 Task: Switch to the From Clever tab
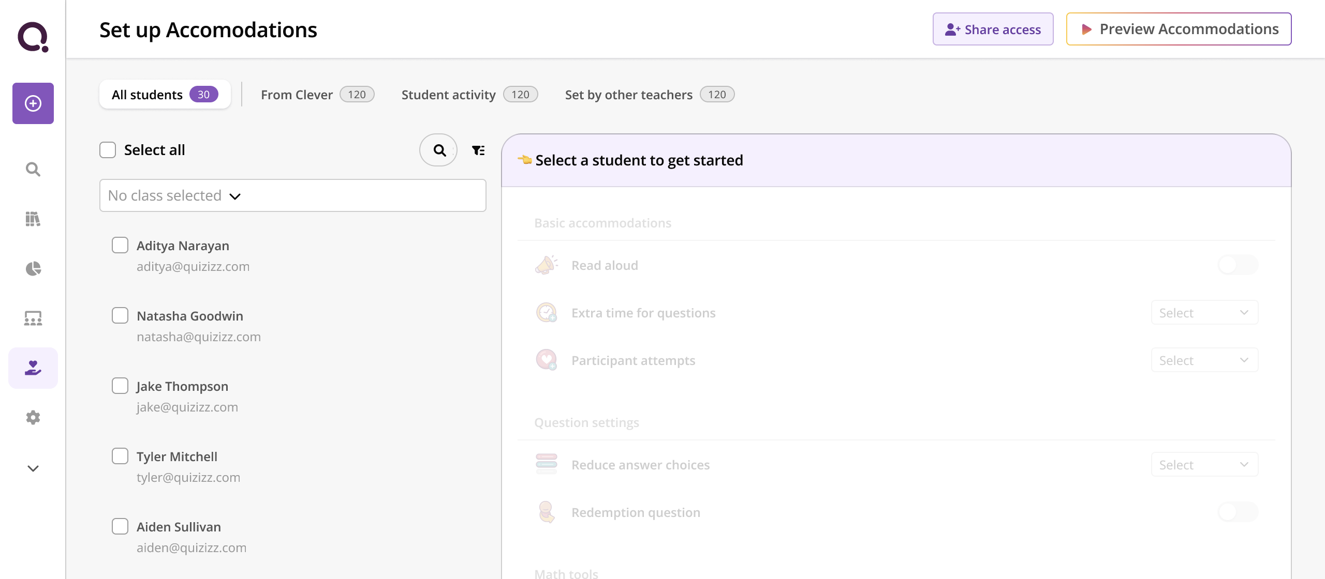coord(317,95)
